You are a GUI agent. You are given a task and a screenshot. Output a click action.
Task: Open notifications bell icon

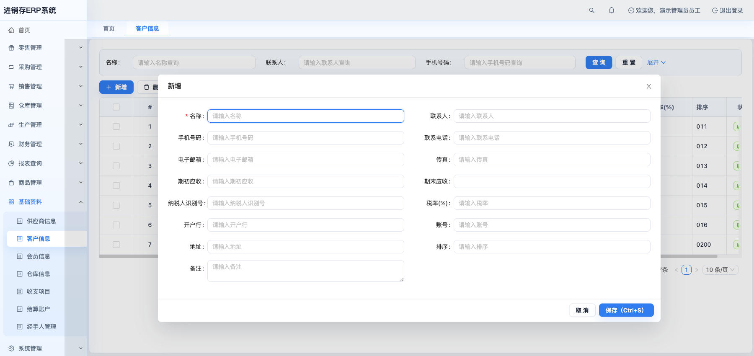pyautogui.click(x=612, y=10)
